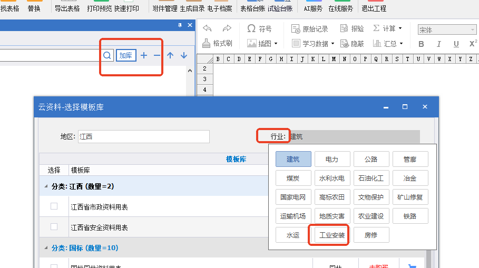Click the 地区 input field

[x=143, y=136]
